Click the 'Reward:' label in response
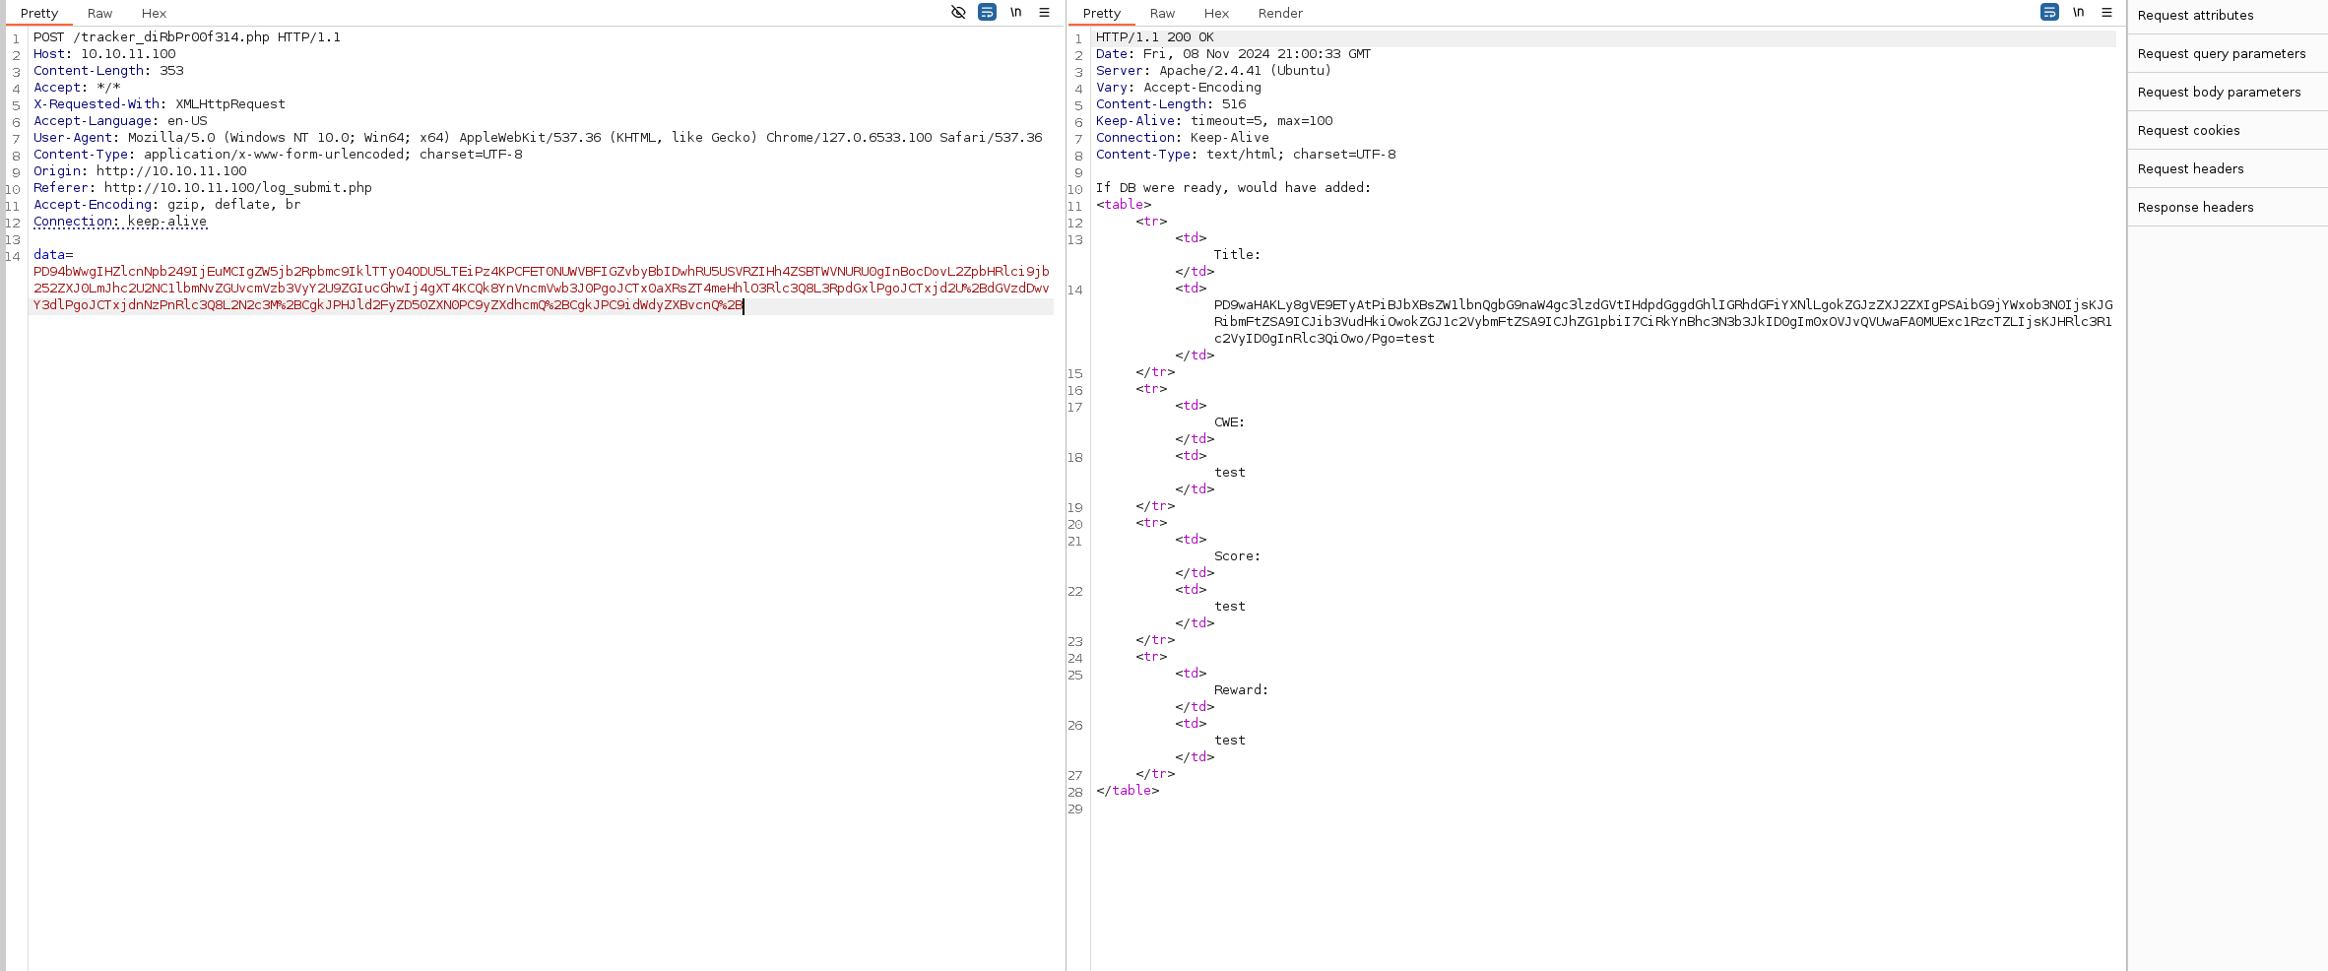Viewport: 2328px width, 971px height. (x=1241, y=690)
